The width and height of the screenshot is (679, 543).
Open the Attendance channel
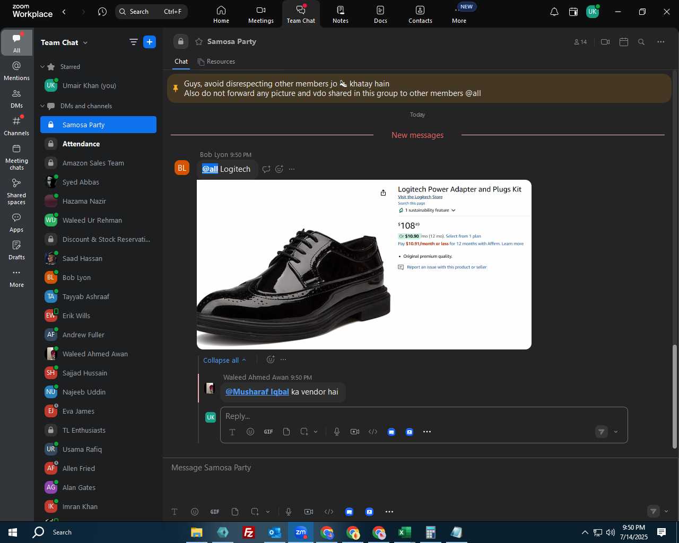coord(98,144)
